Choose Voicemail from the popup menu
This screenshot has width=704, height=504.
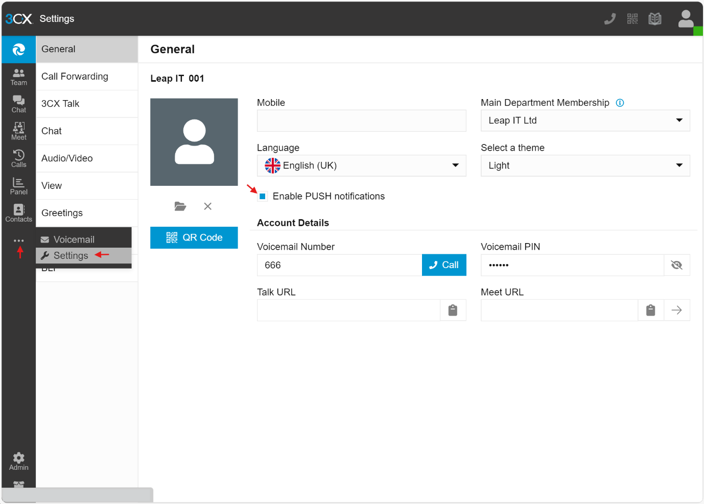tap(74, 239)
